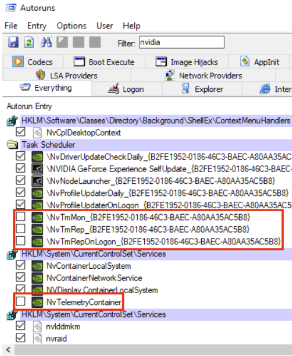Click the Task Scheduler folder icon
The height and width of the screenshot is (356, 292).
pos(12,145)
